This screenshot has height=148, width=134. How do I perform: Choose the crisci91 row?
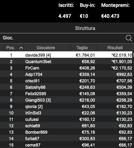(x=66, y=81)
